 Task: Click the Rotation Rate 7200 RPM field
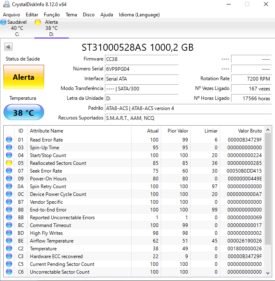252,79
